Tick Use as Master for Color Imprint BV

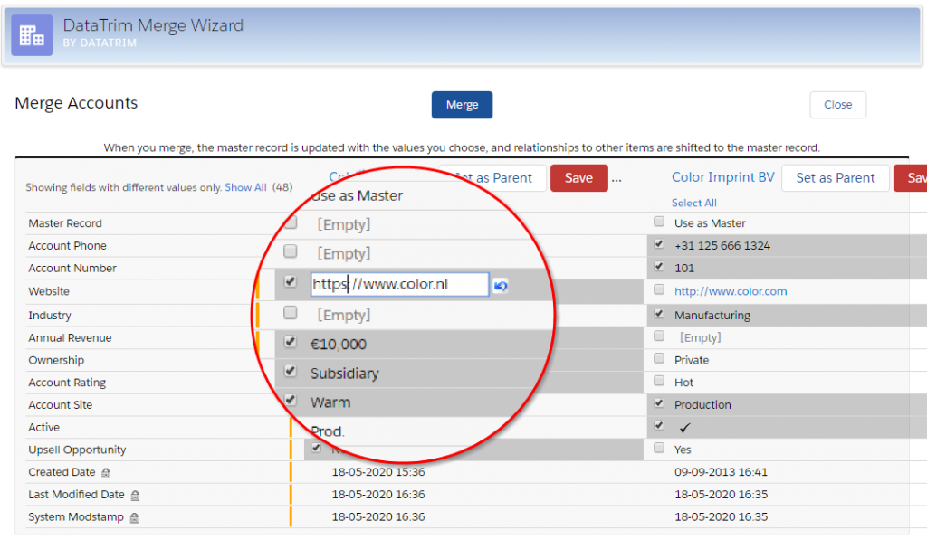(659, 222)
